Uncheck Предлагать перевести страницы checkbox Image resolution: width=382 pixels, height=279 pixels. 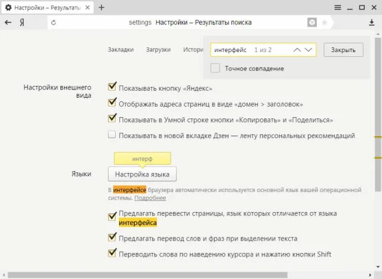click(112, 216)
